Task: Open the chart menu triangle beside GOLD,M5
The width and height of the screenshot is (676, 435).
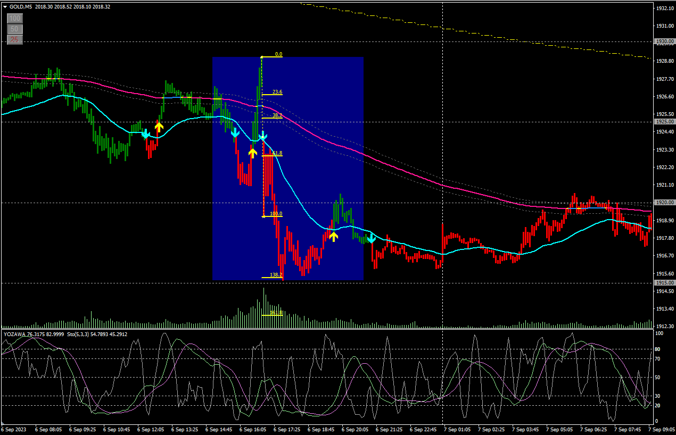Action: [x=5, y=6]
